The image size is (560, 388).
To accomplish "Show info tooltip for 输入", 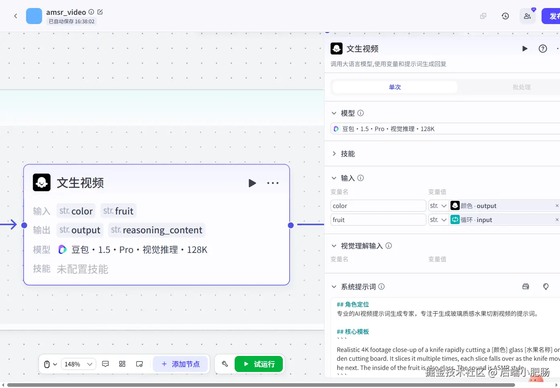I will [361, 178].
